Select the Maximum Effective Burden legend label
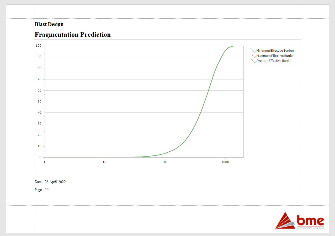This screenshot has width=335, height=236. pyautogui.click(x=275, y=56)
